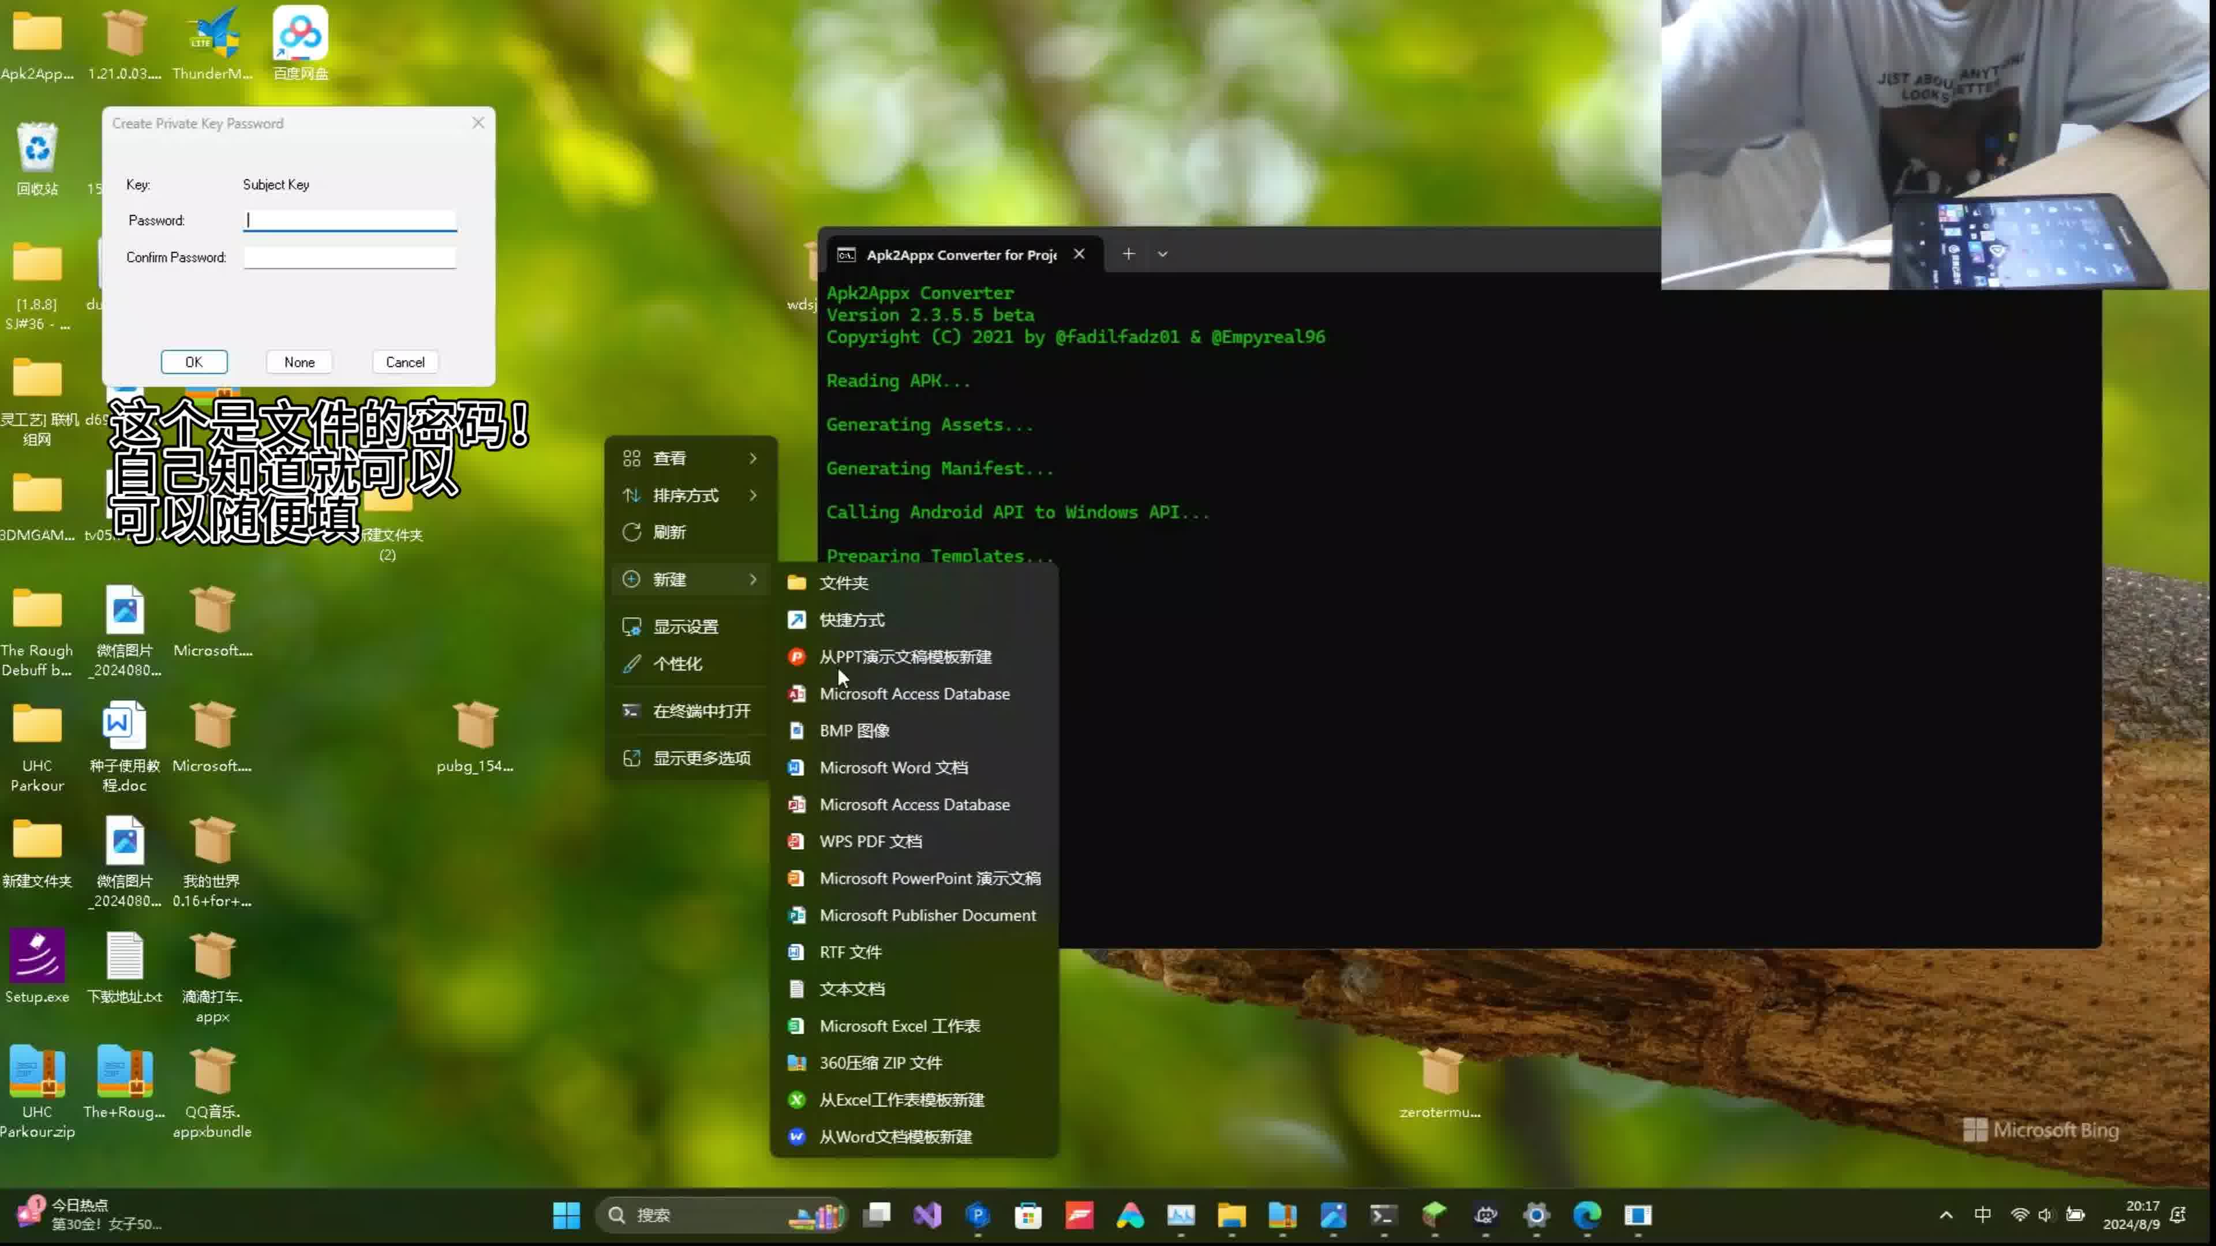This screenshot has width=2216, height=1246.
Task: Open Visual Studio from the taskbar
Action: 926,1215
